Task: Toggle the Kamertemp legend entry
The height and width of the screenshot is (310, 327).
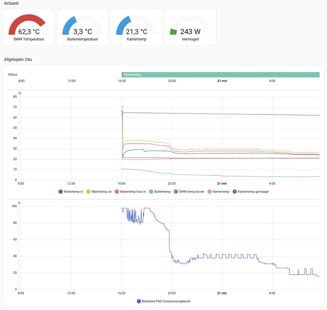Action: pos(219,191)
